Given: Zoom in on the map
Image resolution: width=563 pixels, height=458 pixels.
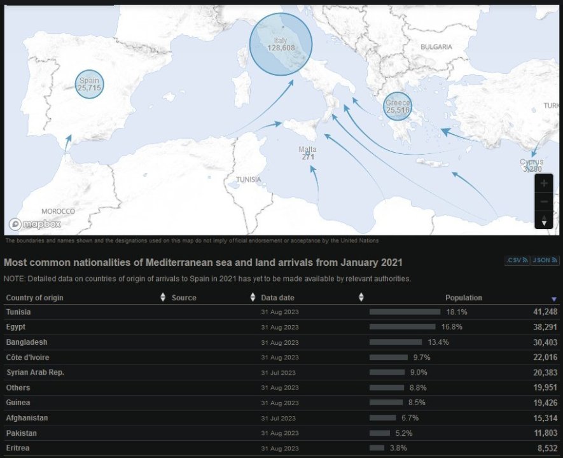Looking at the screenshot, I should (x=544, y=184).
